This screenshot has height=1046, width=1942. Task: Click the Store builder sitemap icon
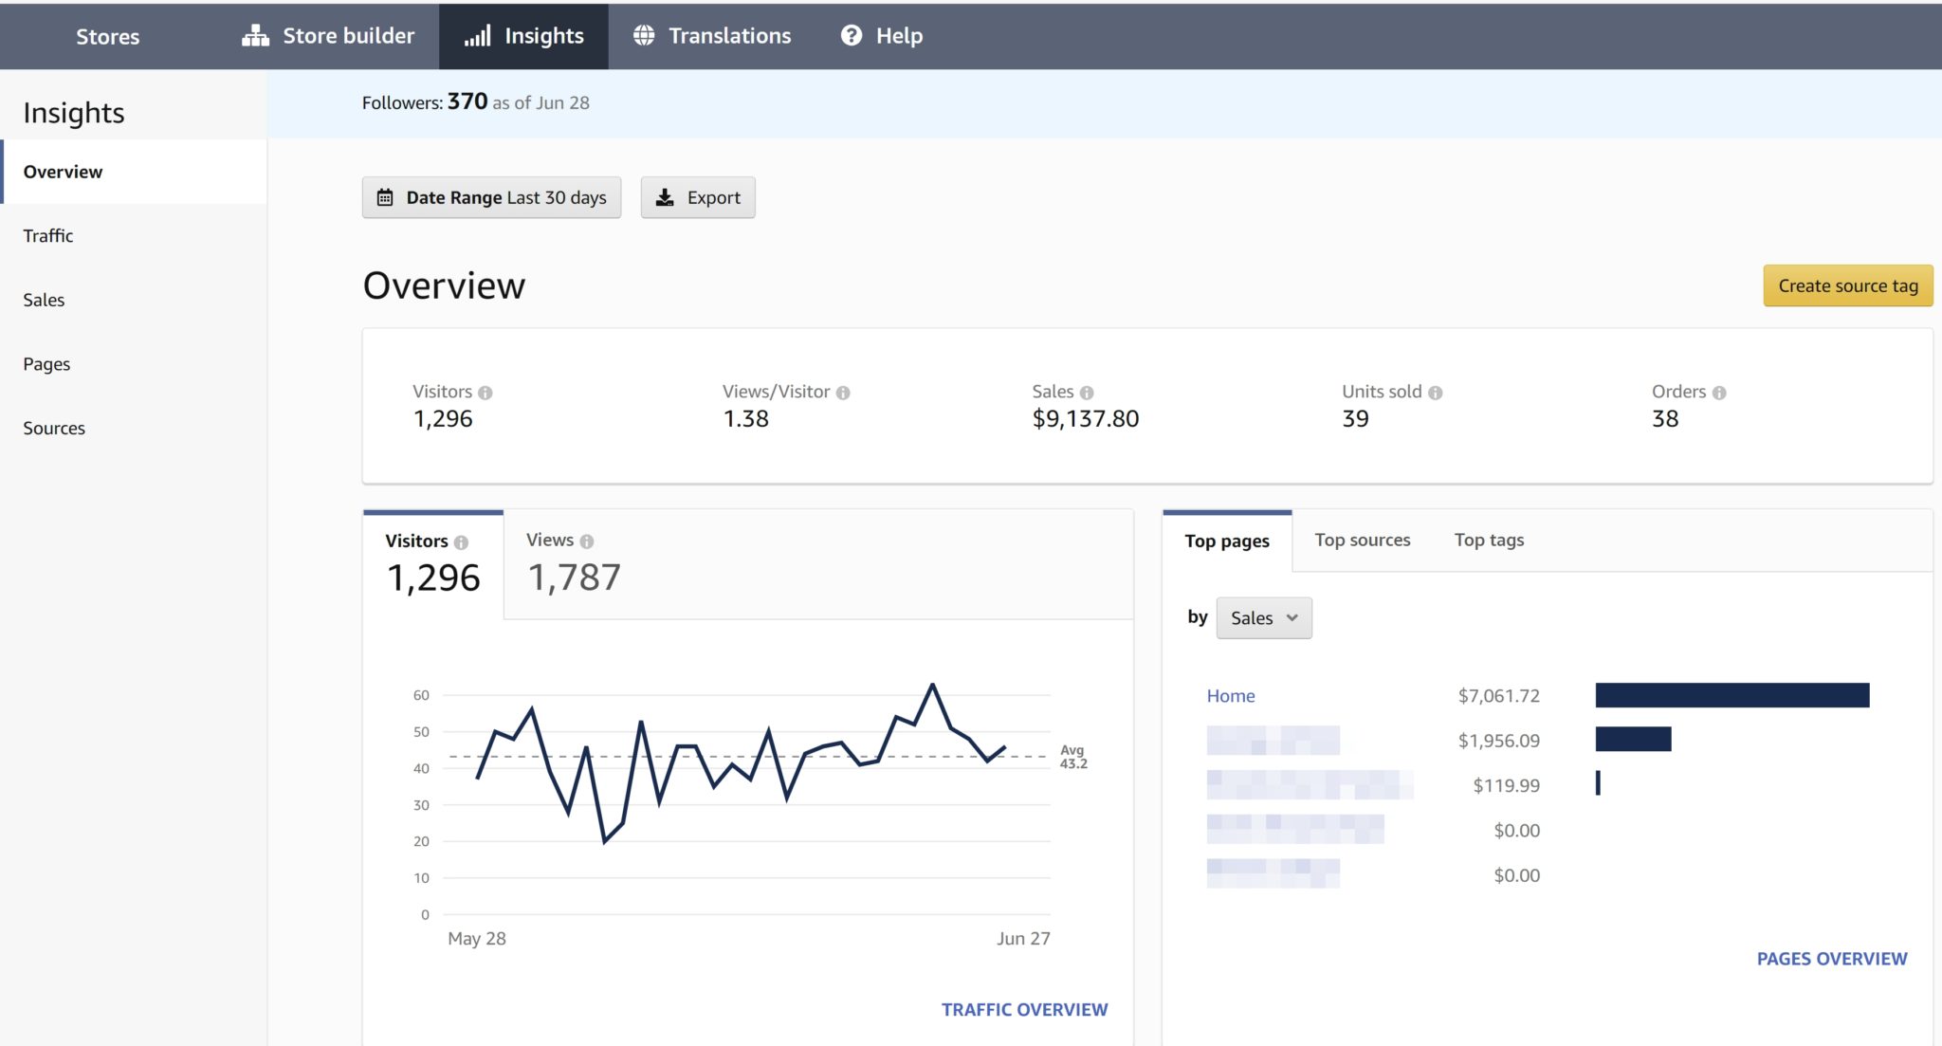point(255,36)
